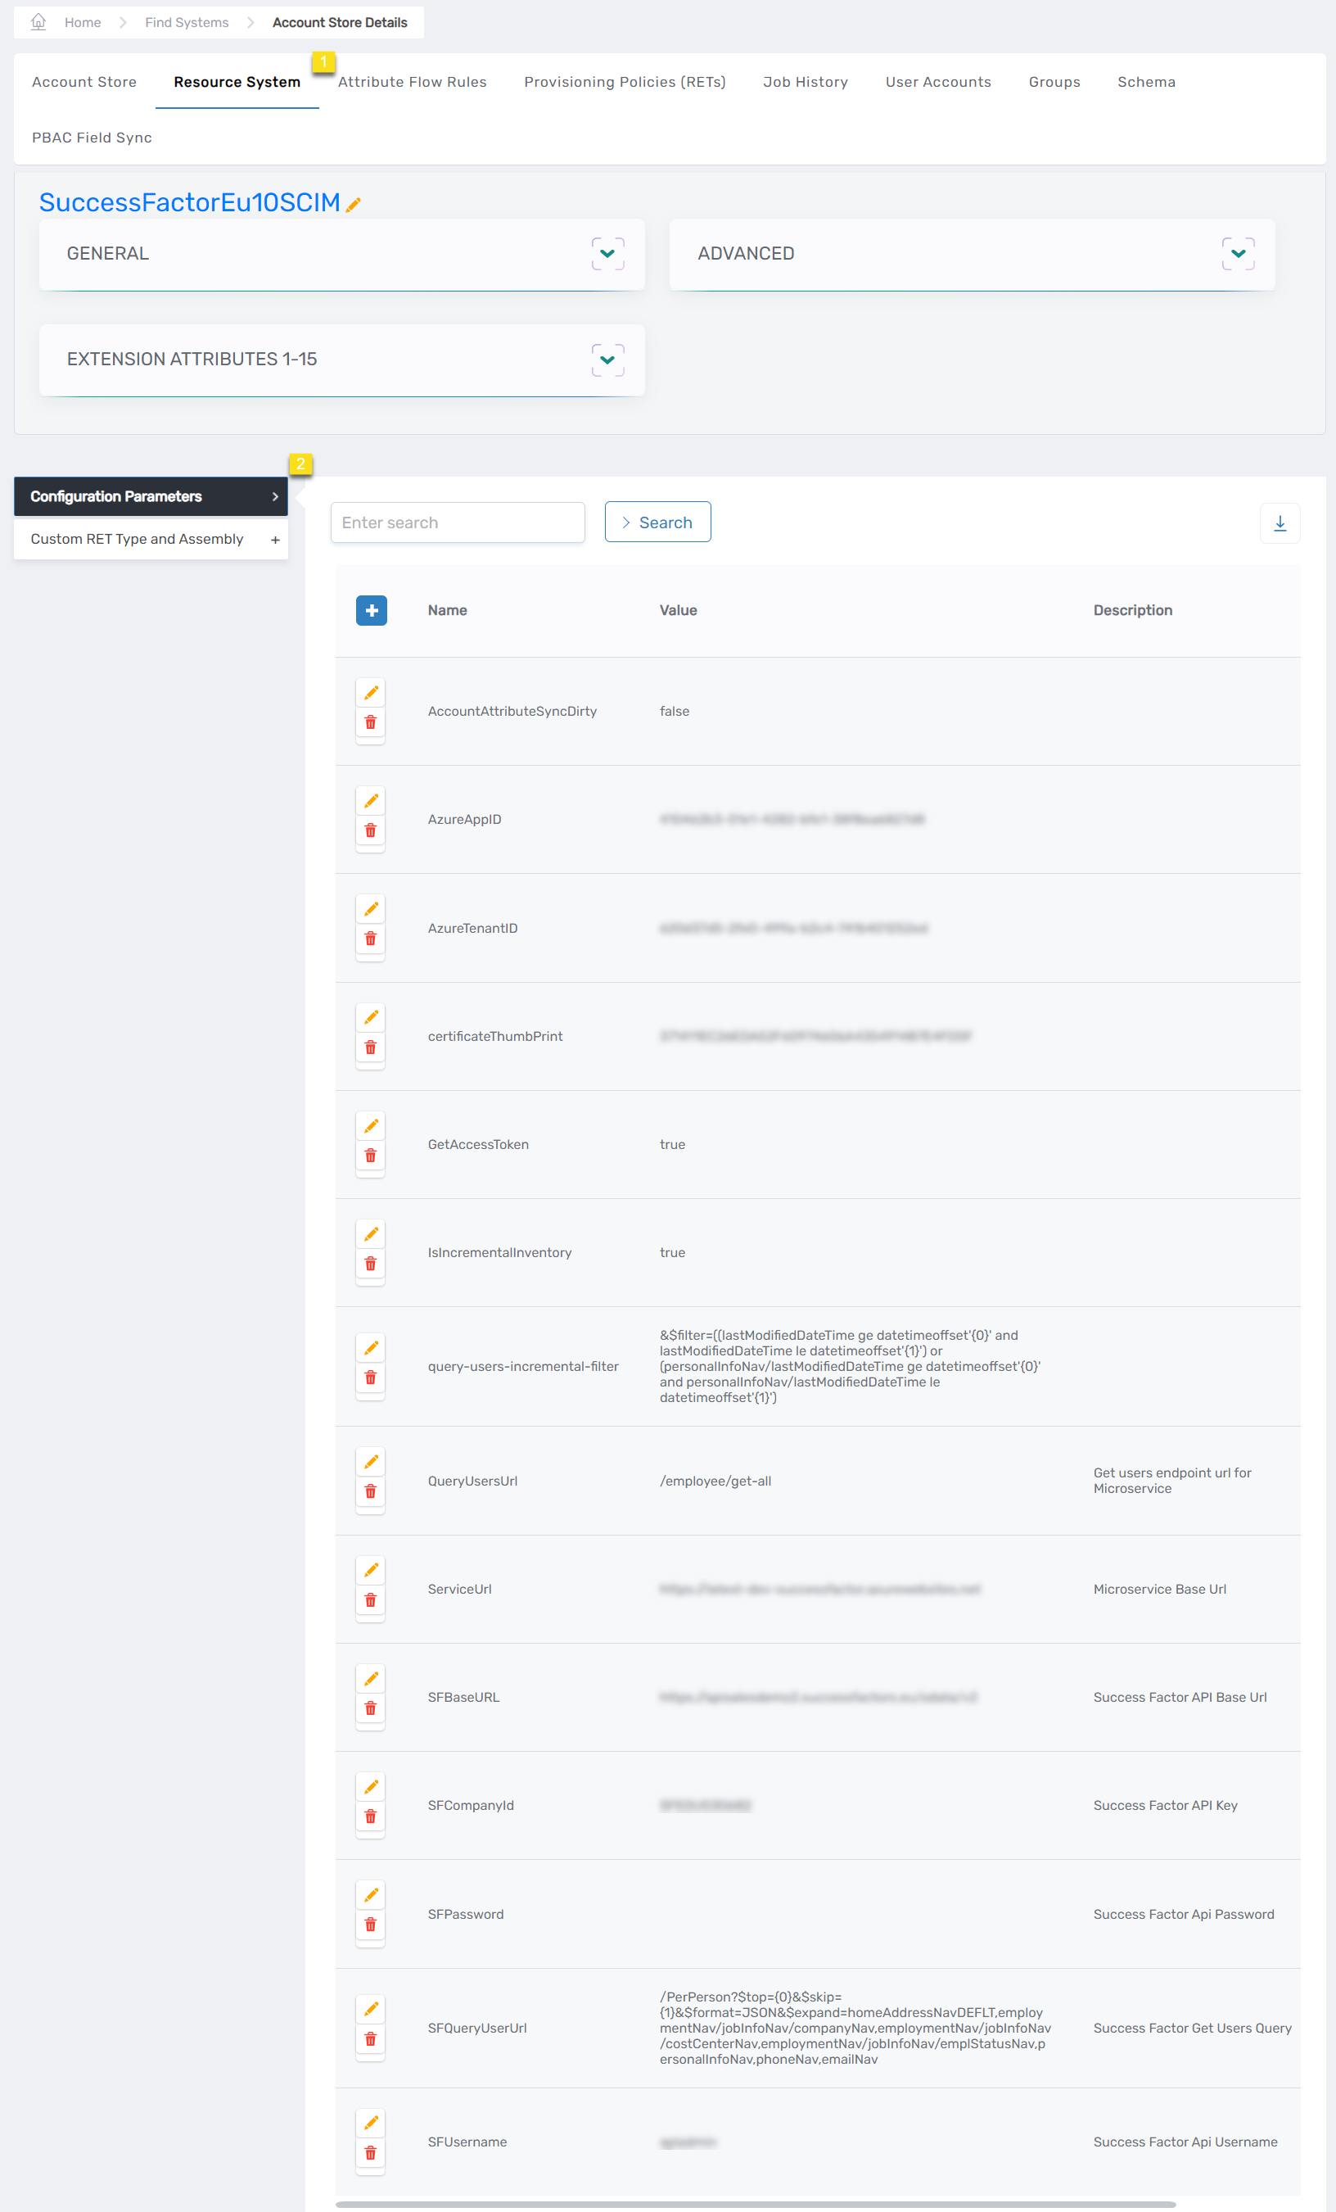Click the Search button
Image resolution: width=1336 pixels, height=2212 pixels.
click(x=657, y=522)
